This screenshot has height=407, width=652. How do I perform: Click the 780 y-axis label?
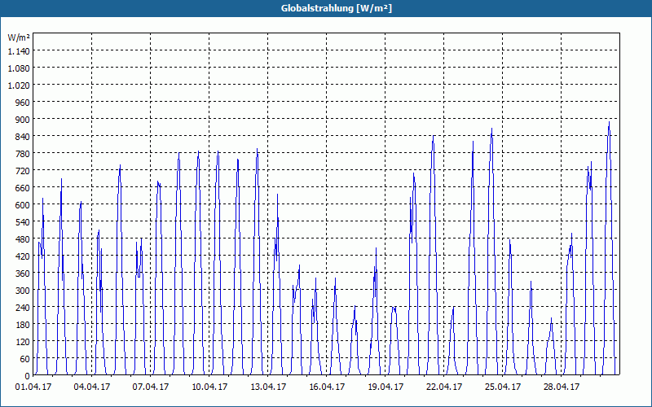pyautogui.click(x=23, y=154)
